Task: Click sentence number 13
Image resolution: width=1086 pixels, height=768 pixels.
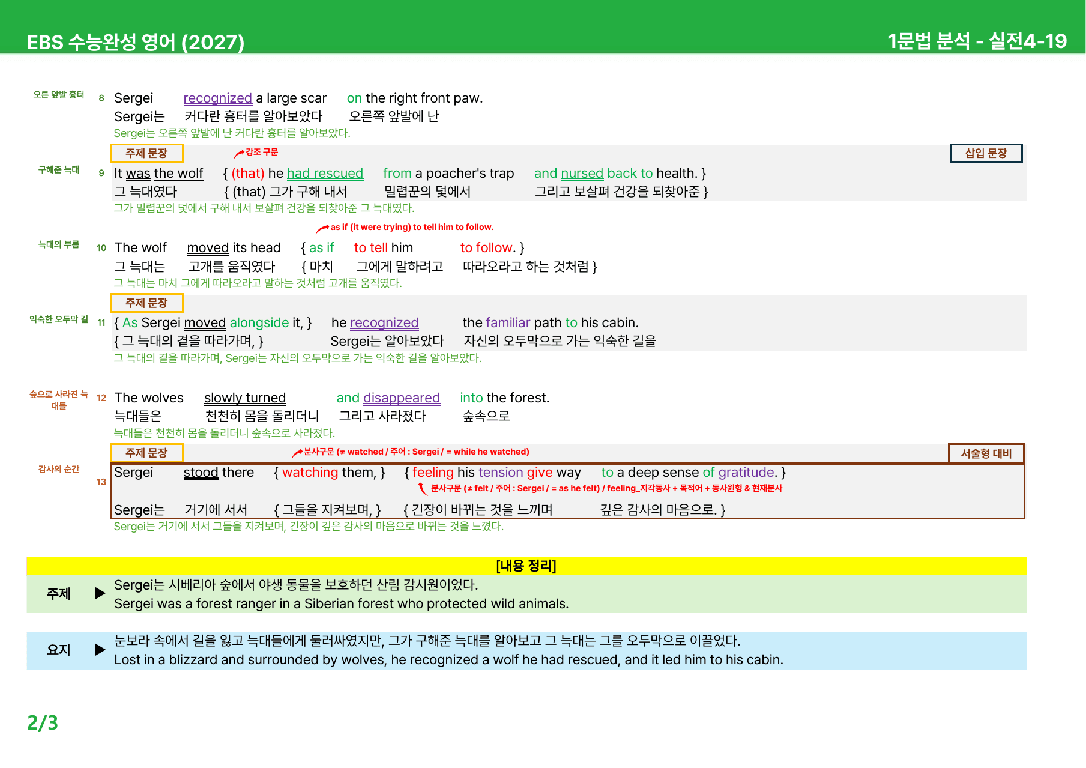Action: pos(101,482)
